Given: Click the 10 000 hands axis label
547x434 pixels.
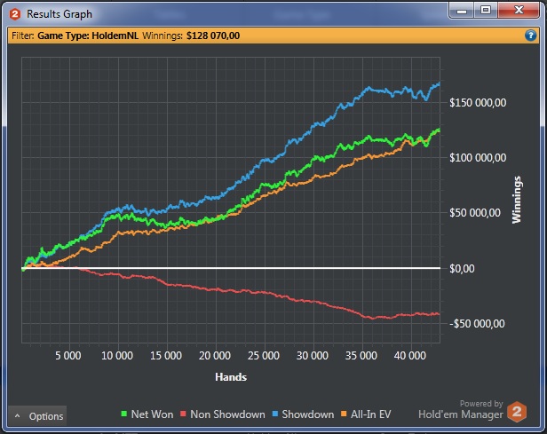Looking at the screenshot, I should tap(117, 356).
